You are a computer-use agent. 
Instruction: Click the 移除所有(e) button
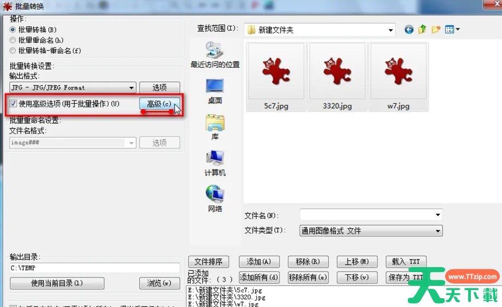[308, 278]
